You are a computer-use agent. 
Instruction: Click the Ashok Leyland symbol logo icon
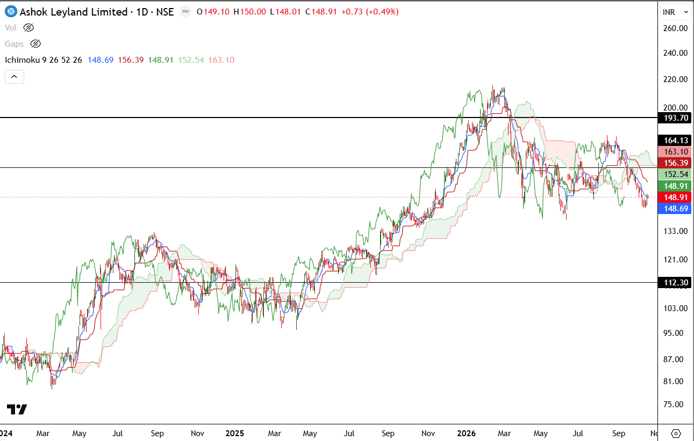click(x=11, y=11)
